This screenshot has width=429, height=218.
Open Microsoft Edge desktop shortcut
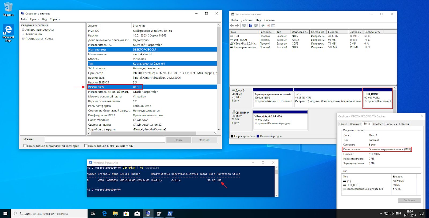coord(9,33)
